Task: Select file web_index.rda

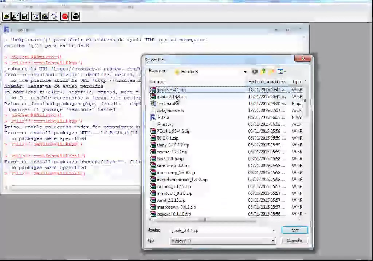Action: 170,111
